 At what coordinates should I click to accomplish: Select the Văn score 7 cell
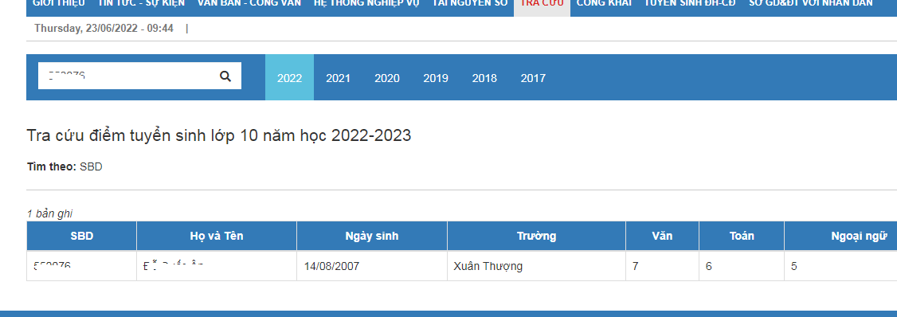coord(663,266)
